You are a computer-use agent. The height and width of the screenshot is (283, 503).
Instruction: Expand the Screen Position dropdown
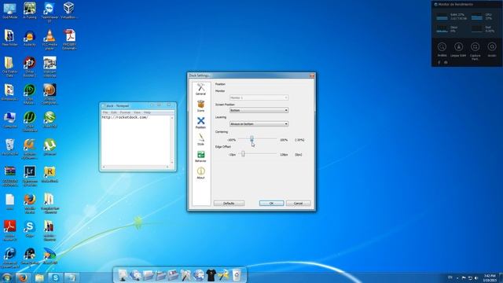tap(259, 110)
